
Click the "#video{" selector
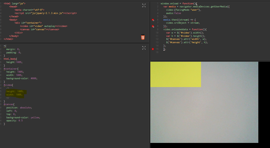click(8, 85)
